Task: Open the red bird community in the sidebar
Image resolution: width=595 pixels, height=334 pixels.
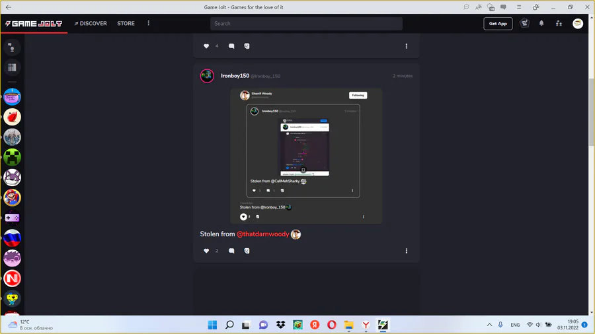Action: pyautogui.click(x=12, y=117)
